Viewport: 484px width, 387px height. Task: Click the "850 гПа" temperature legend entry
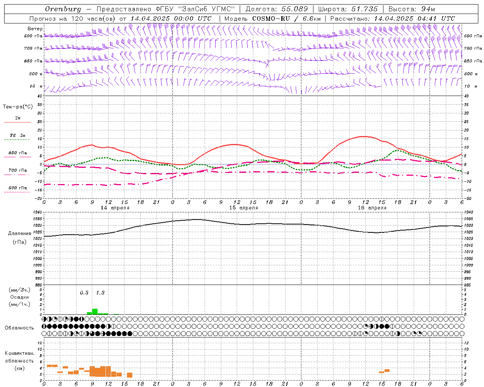tap(18, 153)
